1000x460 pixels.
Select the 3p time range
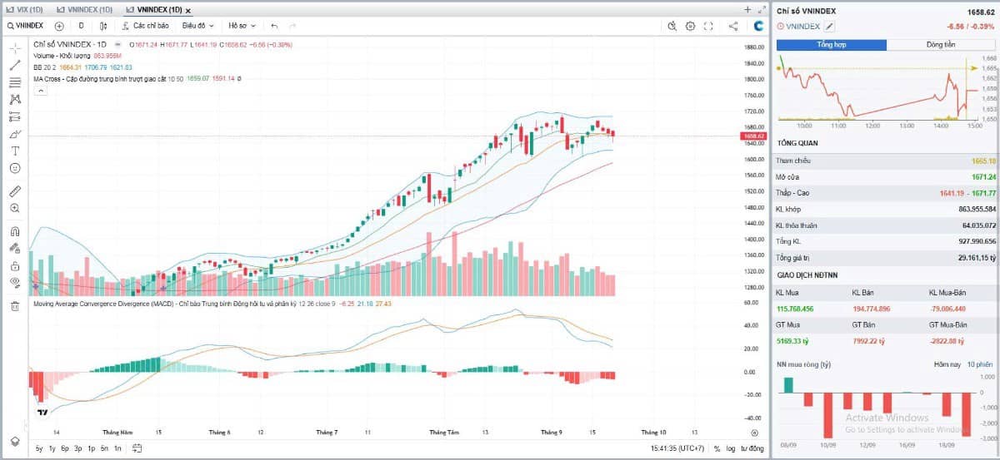(77, 448)
